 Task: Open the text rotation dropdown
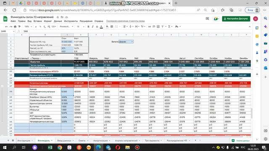pyautogui.click(x=143, y=27)
